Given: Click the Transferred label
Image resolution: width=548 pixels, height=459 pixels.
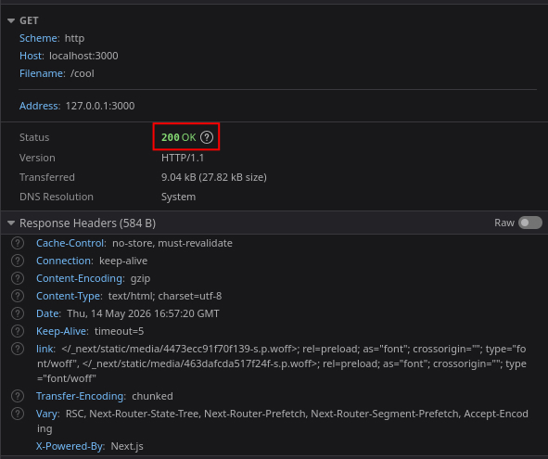Looking at the screenshot, I should 47,177.
